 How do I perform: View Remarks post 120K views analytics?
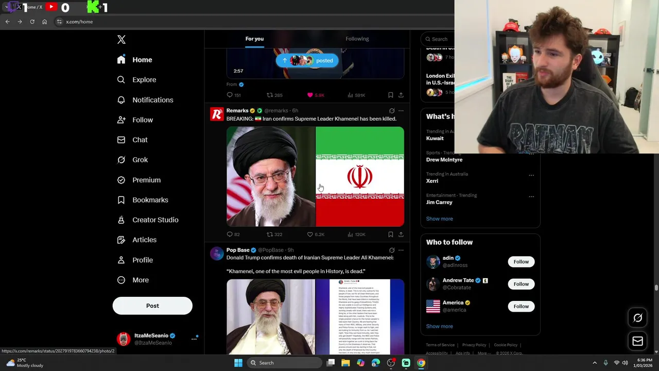(356, 234)
